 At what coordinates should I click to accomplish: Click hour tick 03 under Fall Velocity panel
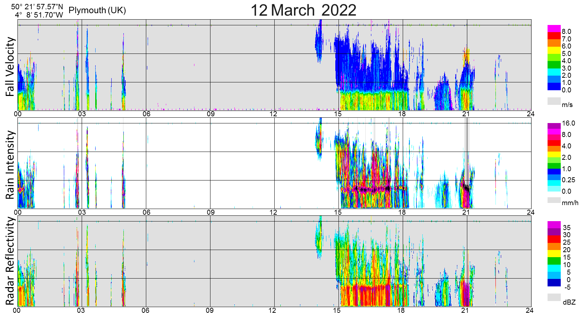pyautogui.click(x=82, y=114)
